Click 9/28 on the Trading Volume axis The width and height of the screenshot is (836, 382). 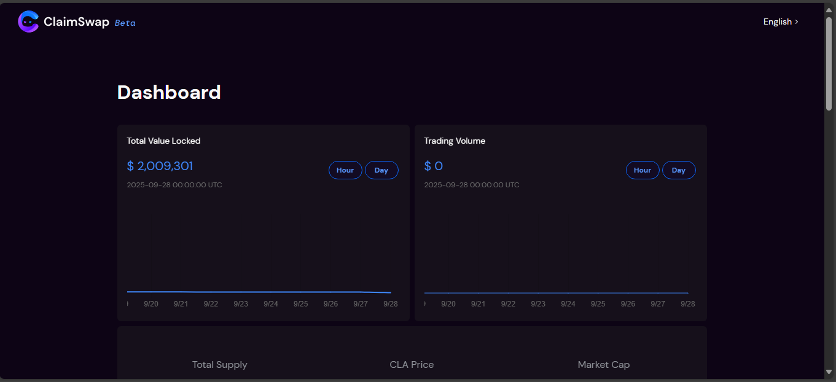(688, 304)
